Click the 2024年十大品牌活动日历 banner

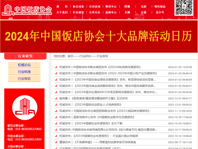coord(99,36)
